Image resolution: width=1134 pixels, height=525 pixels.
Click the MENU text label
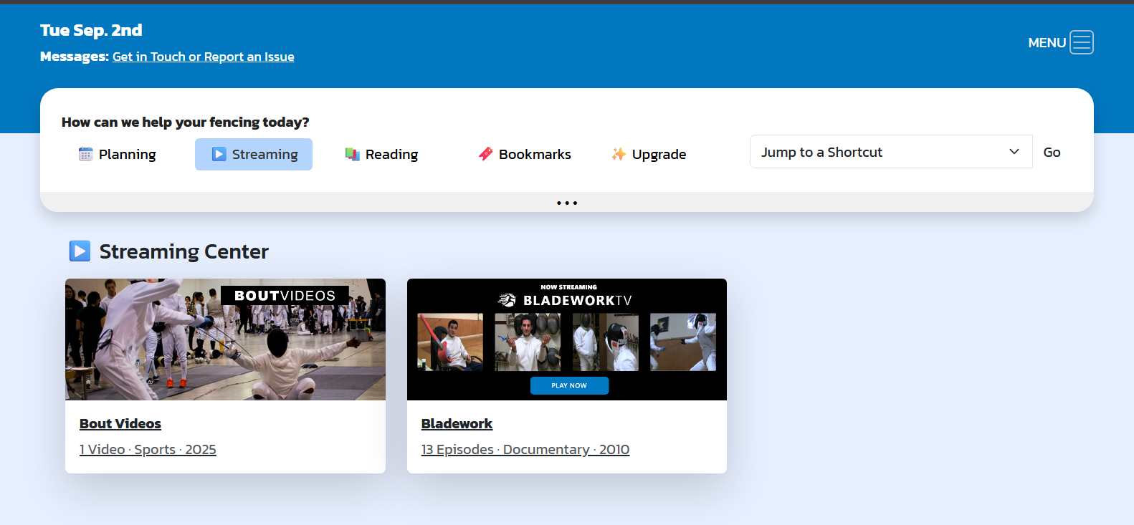click(1047, 43)
